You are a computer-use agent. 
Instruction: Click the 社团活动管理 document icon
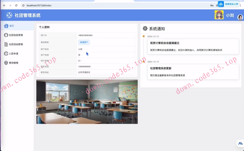click(6, 44)
